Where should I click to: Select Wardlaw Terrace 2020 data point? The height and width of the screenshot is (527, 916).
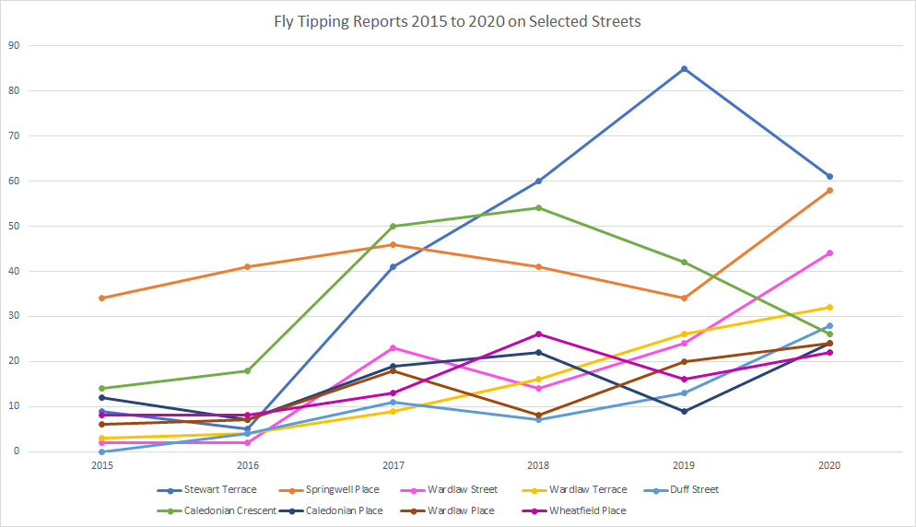pos(829,307)
